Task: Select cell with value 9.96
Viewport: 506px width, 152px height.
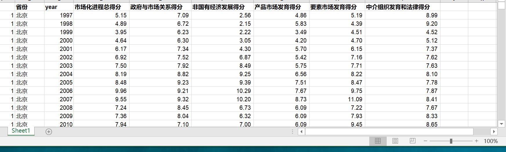Action: point(101,91)
